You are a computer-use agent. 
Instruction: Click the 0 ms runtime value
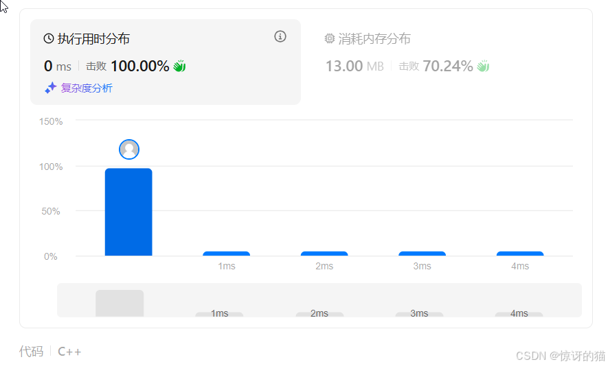tap(58, 66)
